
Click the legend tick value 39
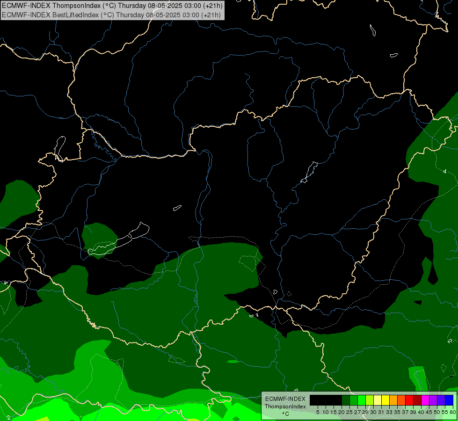point(413,412)
